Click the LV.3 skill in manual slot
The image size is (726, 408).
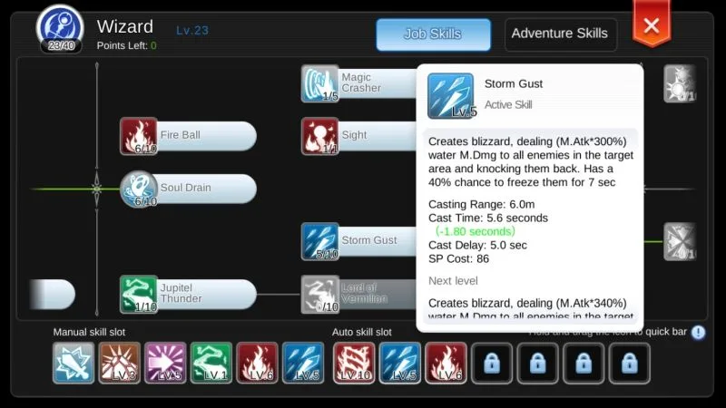[x=120, y=363]
